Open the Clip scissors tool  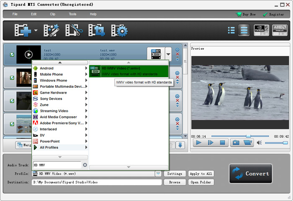coord(74,30)
